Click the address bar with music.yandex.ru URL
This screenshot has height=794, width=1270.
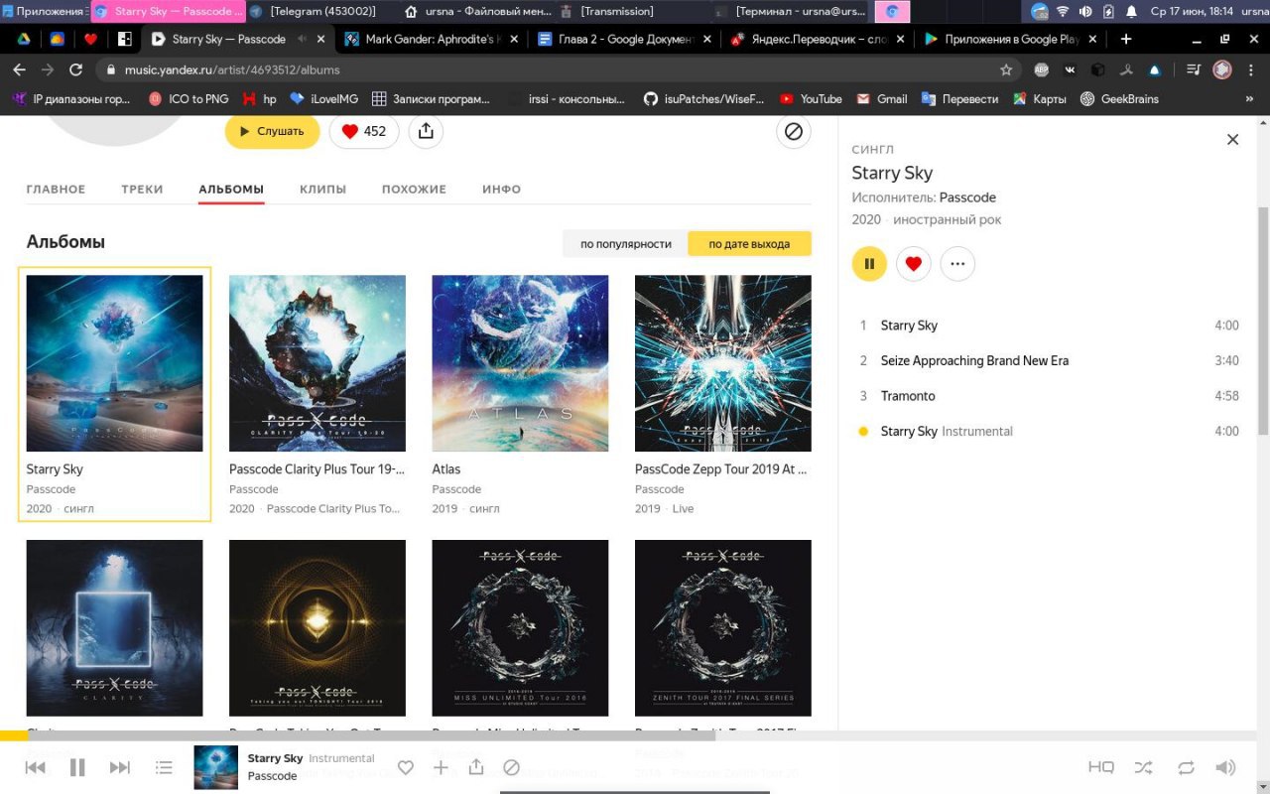pyautogui.click(x=557, y=69)
